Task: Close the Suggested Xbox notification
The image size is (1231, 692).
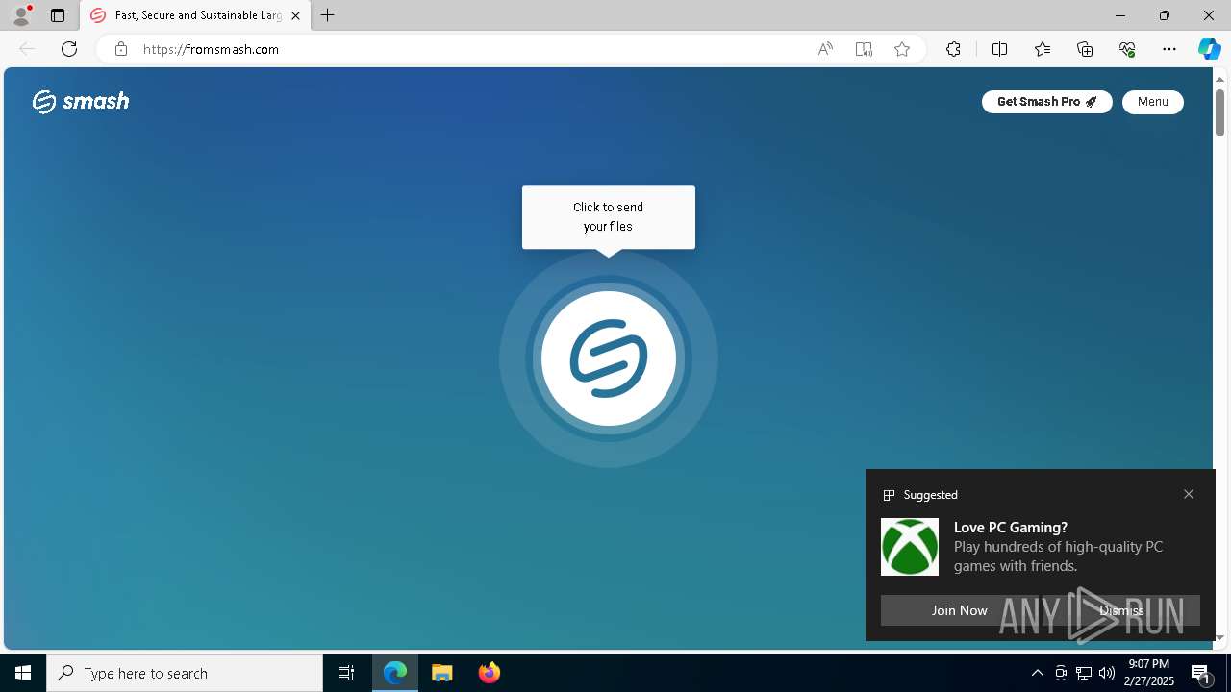Action: (1189, 494)
